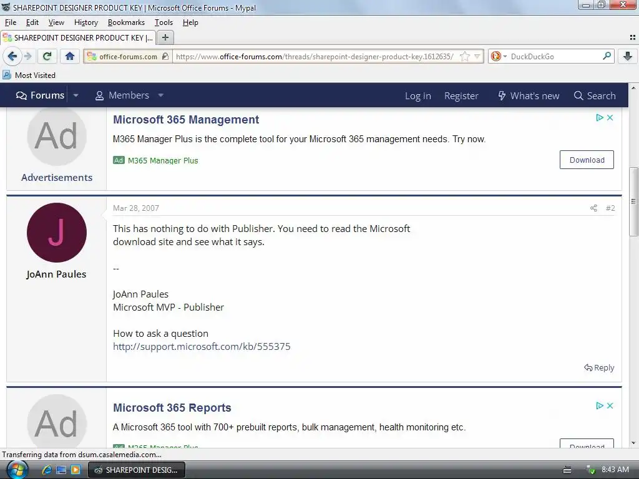Open the Help menu
Viewport: 639px width, 479px height.
click(190, 22)
